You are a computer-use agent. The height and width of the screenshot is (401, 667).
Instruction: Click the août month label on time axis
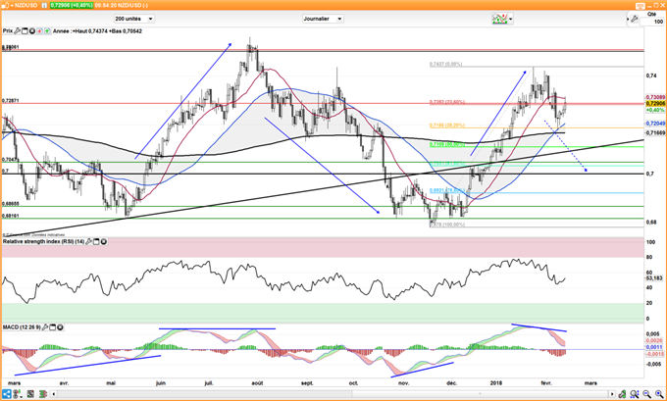[x=257, y=383]
